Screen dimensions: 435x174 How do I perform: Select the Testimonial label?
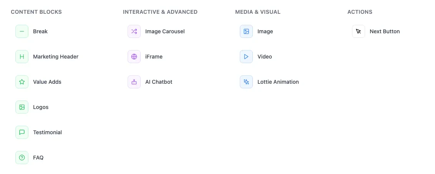point(47,132)
